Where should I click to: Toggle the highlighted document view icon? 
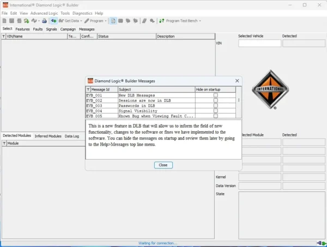pos(113,21)
